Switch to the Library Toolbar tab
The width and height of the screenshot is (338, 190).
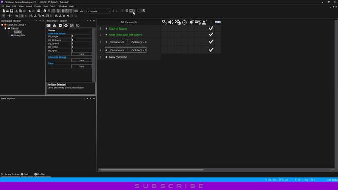click(10, 174)
